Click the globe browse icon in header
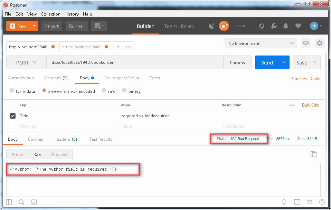 [x=262, y=26]
